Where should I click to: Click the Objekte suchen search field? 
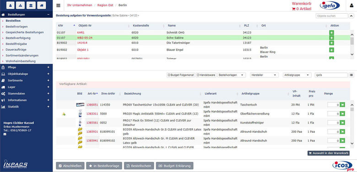tap(332, 16)
